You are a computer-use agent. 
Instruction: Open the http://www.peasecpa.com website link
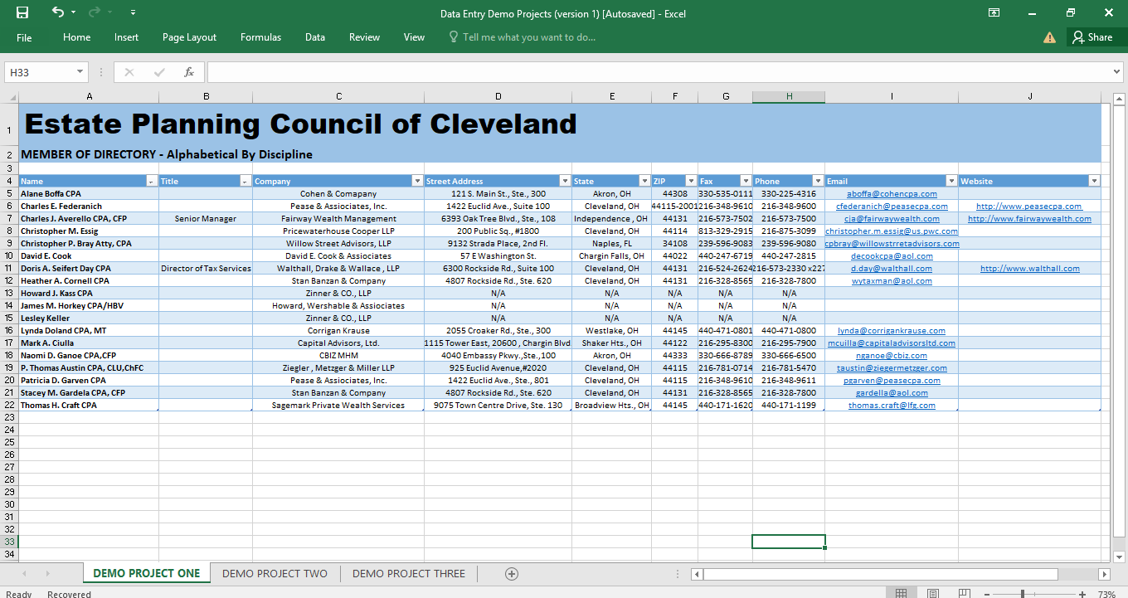1029,206
